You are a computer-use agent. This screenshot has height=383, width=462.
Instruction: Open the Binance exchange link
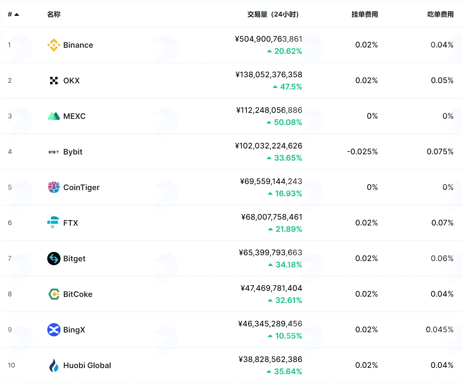tap(78, 45)
